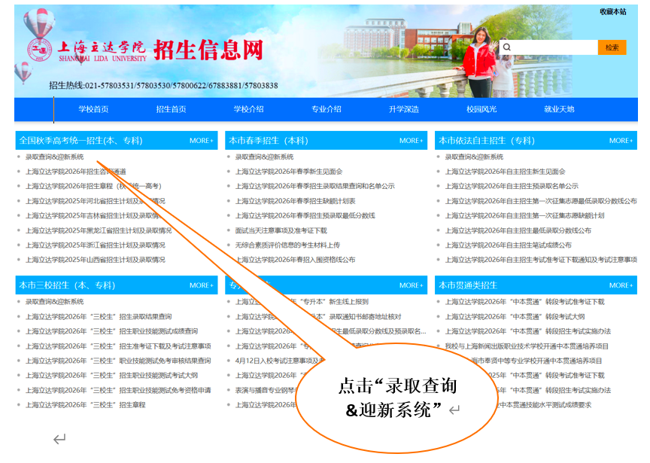Viewport: 650px width, 463px height.
Task: Open “三校生”招生录取结果查询 link
Action: tap(99, 316)
